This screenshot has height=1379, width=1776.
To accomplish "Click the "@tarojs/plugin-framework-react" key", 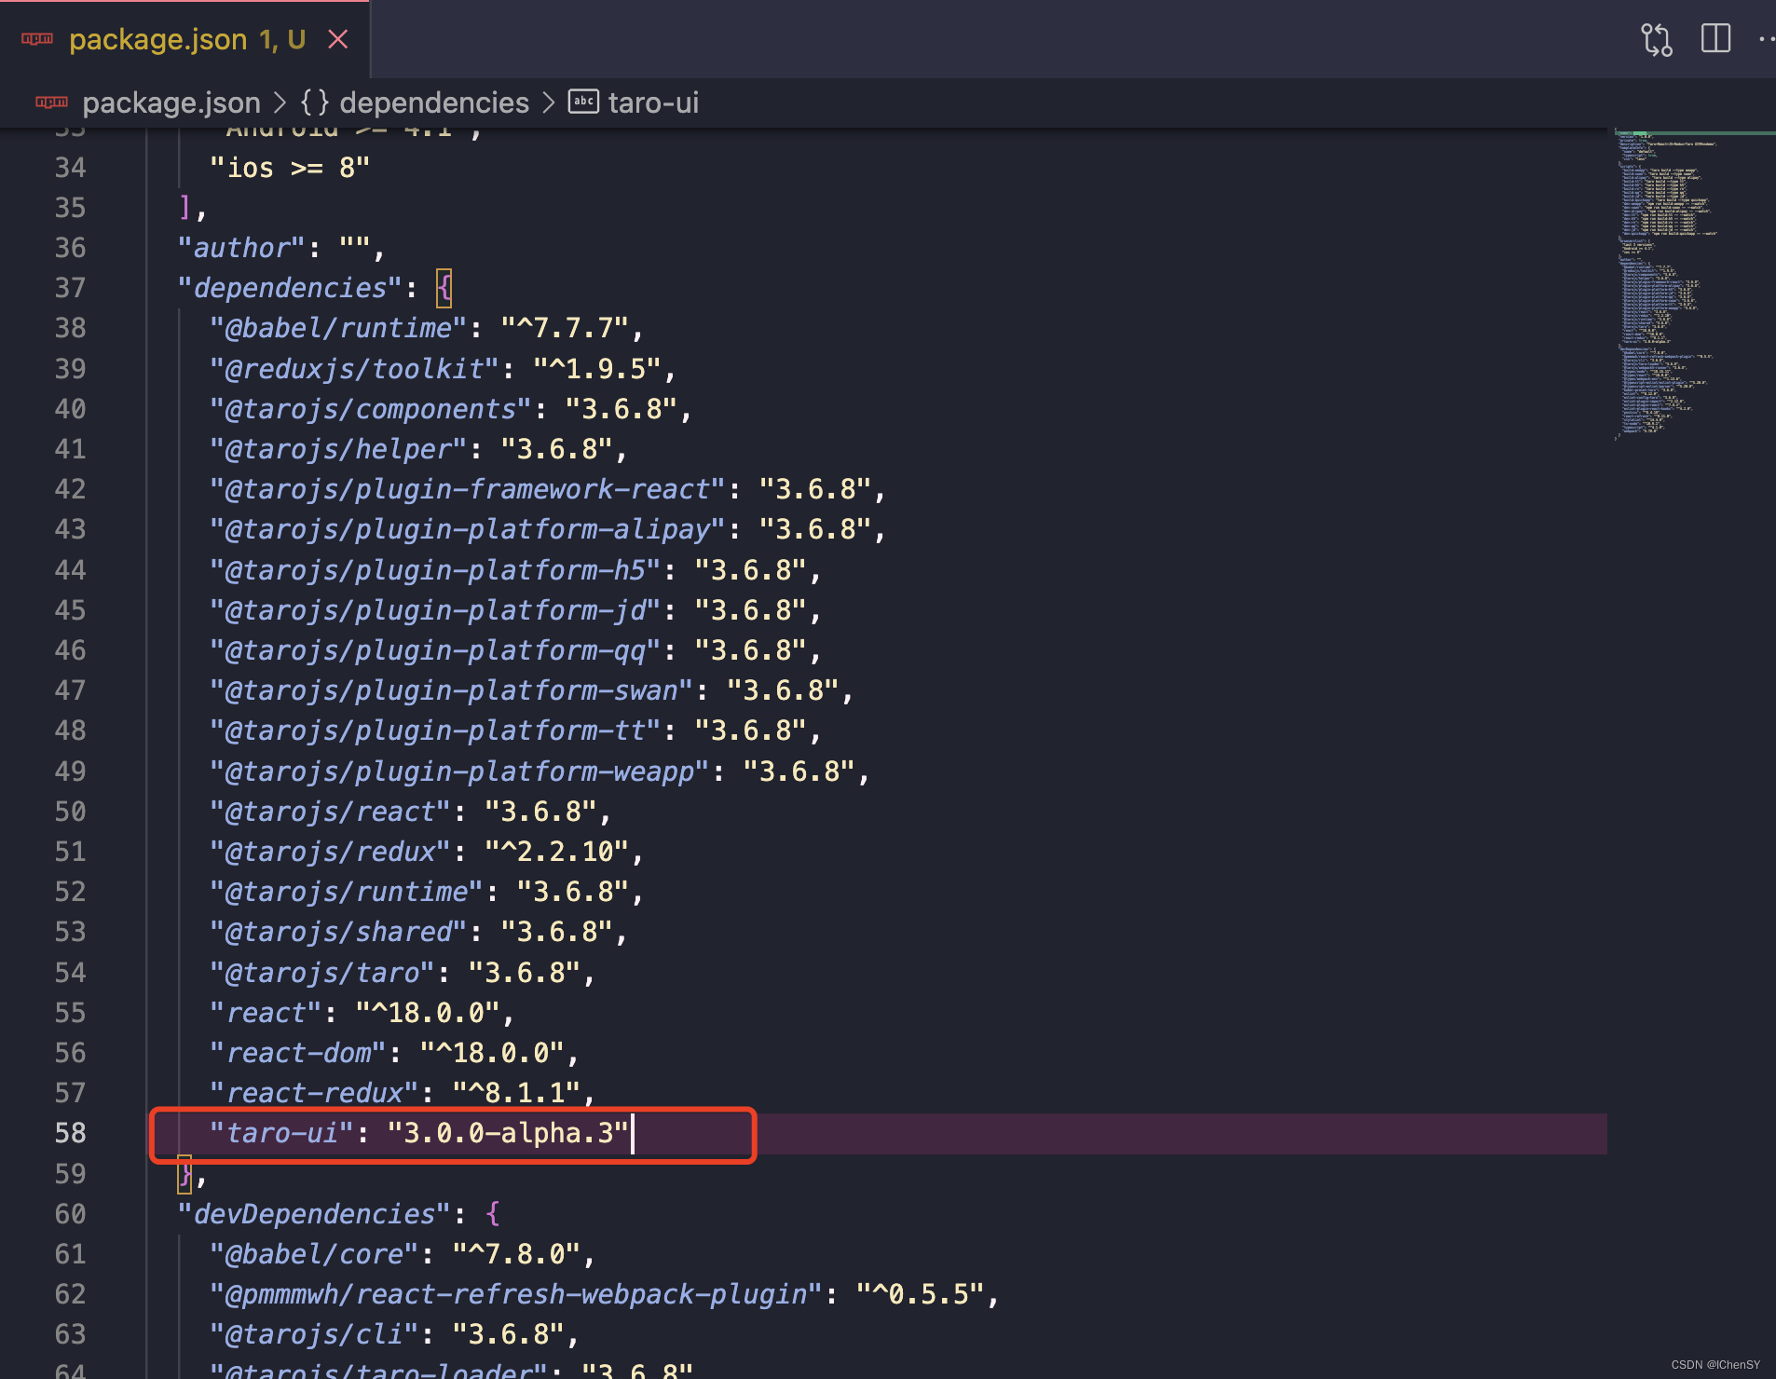I will click(467, 489).
